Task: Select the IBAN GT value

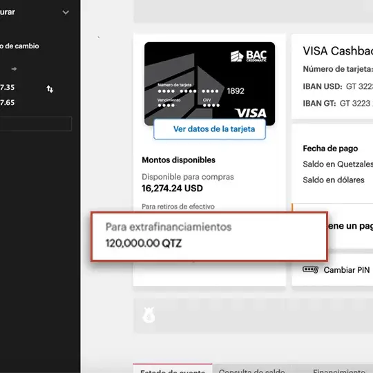Action: coord(356,104)
